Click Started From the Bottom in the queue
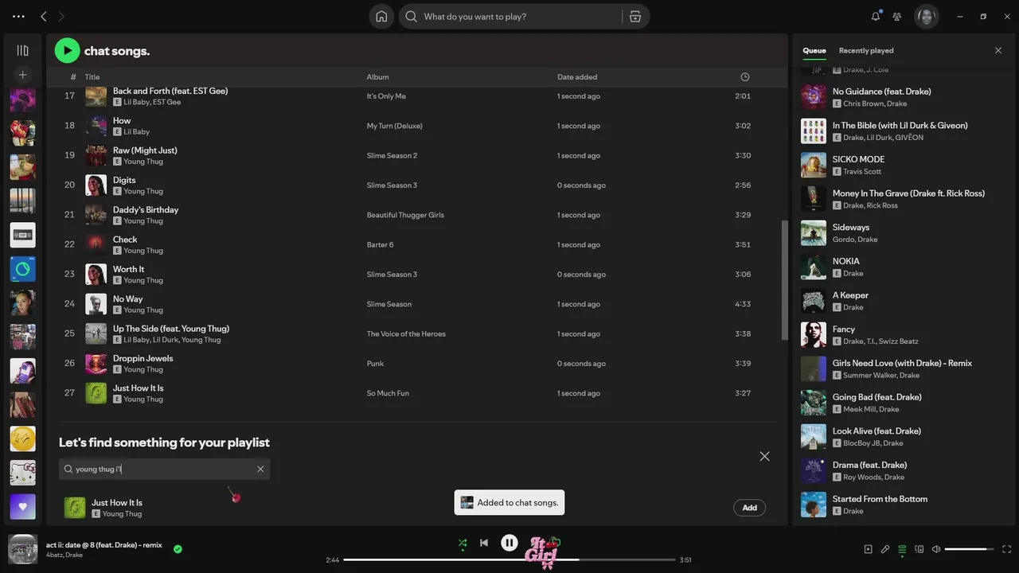This screenshot has width=1019, height=573. (880, 499)
